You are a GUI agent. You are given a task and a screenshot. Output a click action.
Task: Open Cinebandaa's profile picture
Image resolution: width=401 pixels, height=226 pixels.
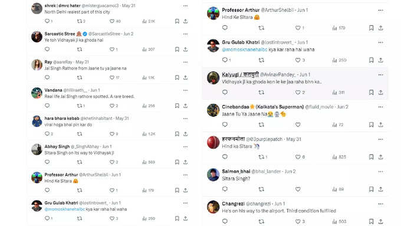pos(213,110)
